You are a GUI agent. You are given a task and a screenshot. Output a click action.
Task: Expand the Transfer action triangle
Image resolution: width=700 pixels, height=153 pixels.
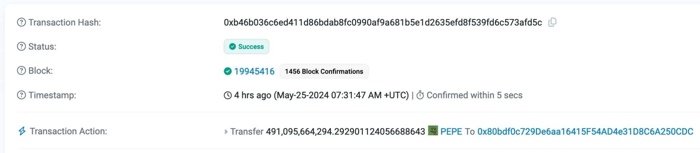click(x=226, y=132)
